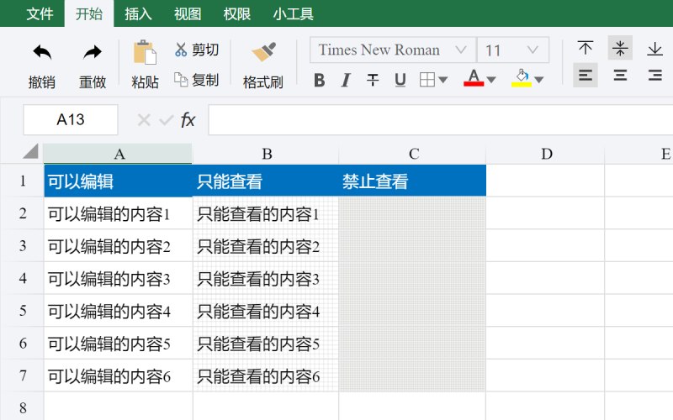Click cell 可以编辑的内容4
Image resolution: width=673 pixels, height=420 pixels.
click(x=118, y=311)
